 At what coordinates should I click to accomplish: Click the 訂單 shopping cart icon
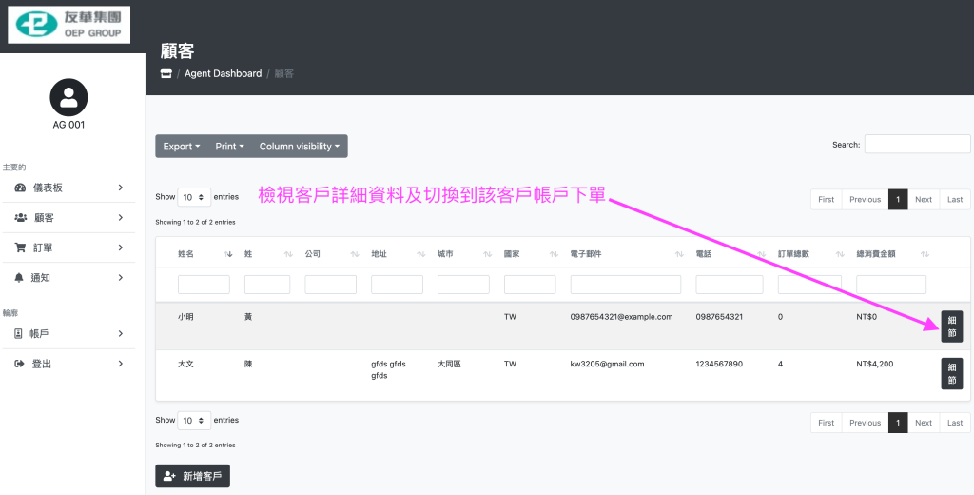tap(21, 247)
